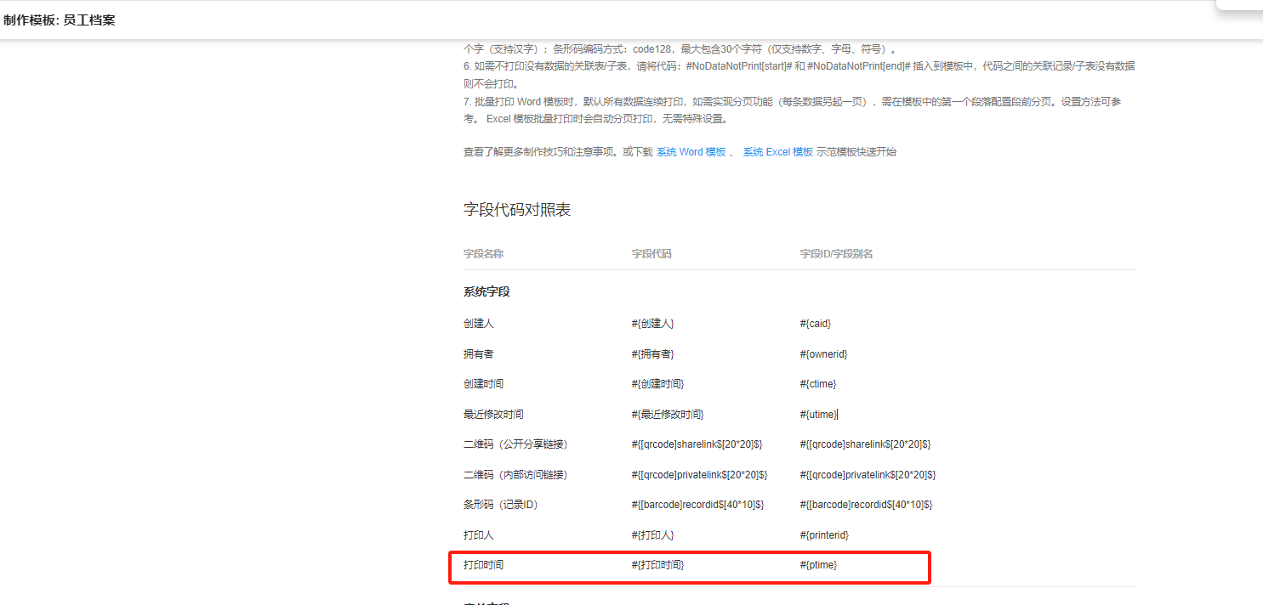Click the 字段代码对照表 heading

click(517, 210)
